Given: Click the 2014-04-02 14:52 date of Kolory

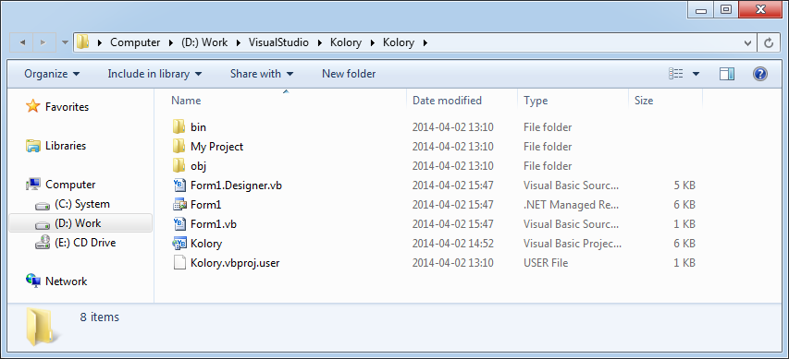Looking at the screenshot, I should [x=453, y=244].
